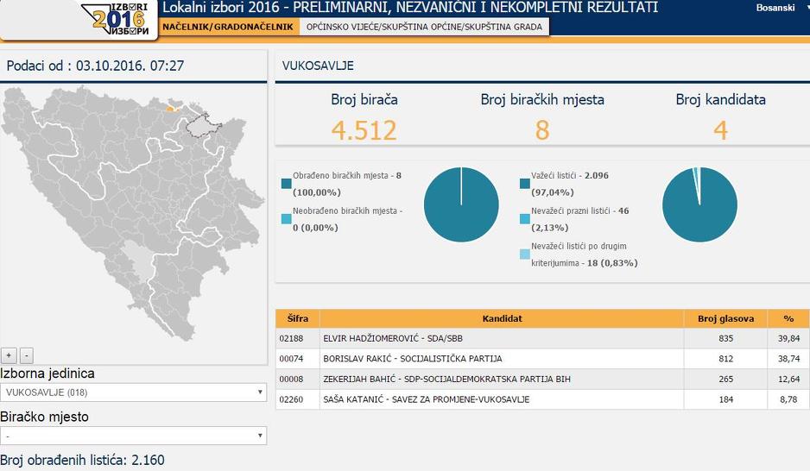The height and width of the screenshot is (471, 810).
Task: Click the small orange region on the map
Action: tap(171, 108)
